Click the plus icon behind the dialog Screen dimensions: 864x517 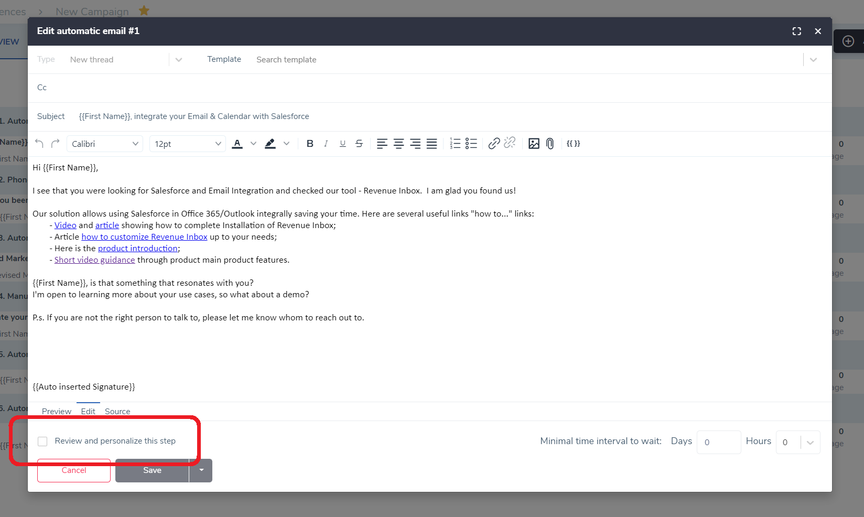[848, 41]
